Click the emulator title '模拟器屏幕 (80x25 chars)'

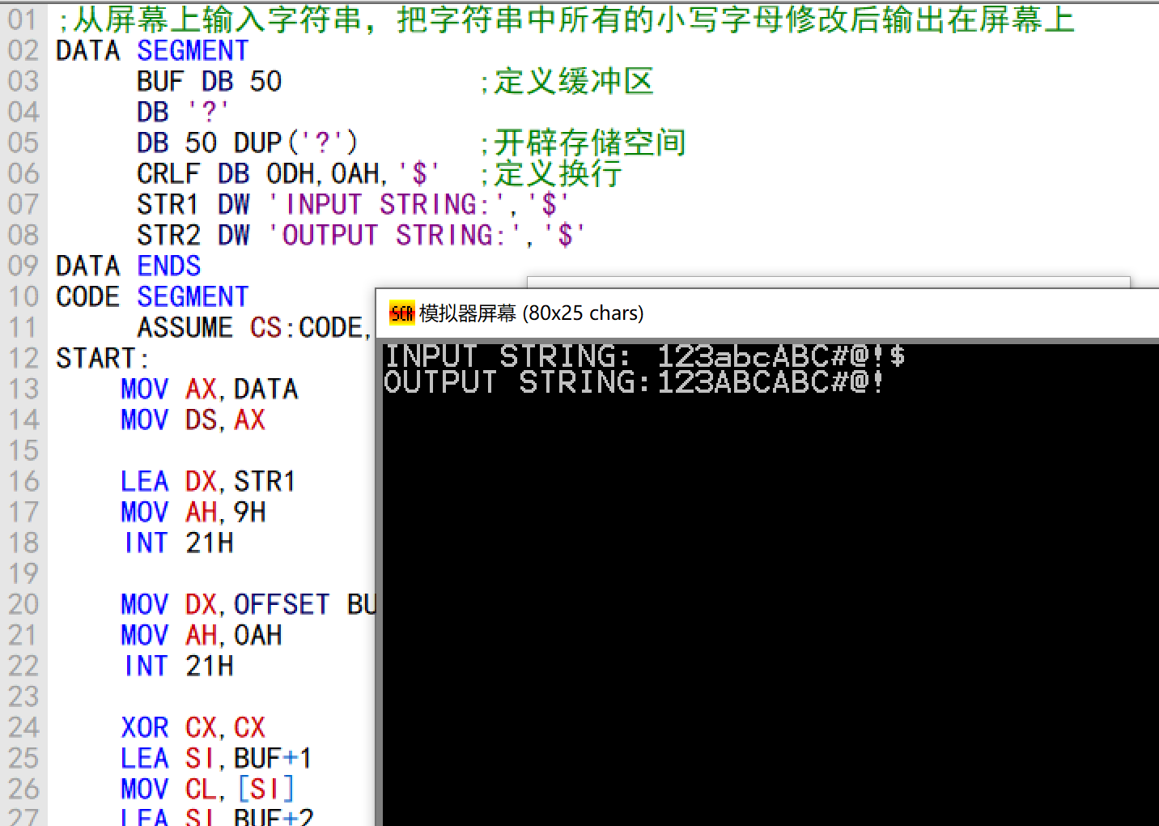532,313
